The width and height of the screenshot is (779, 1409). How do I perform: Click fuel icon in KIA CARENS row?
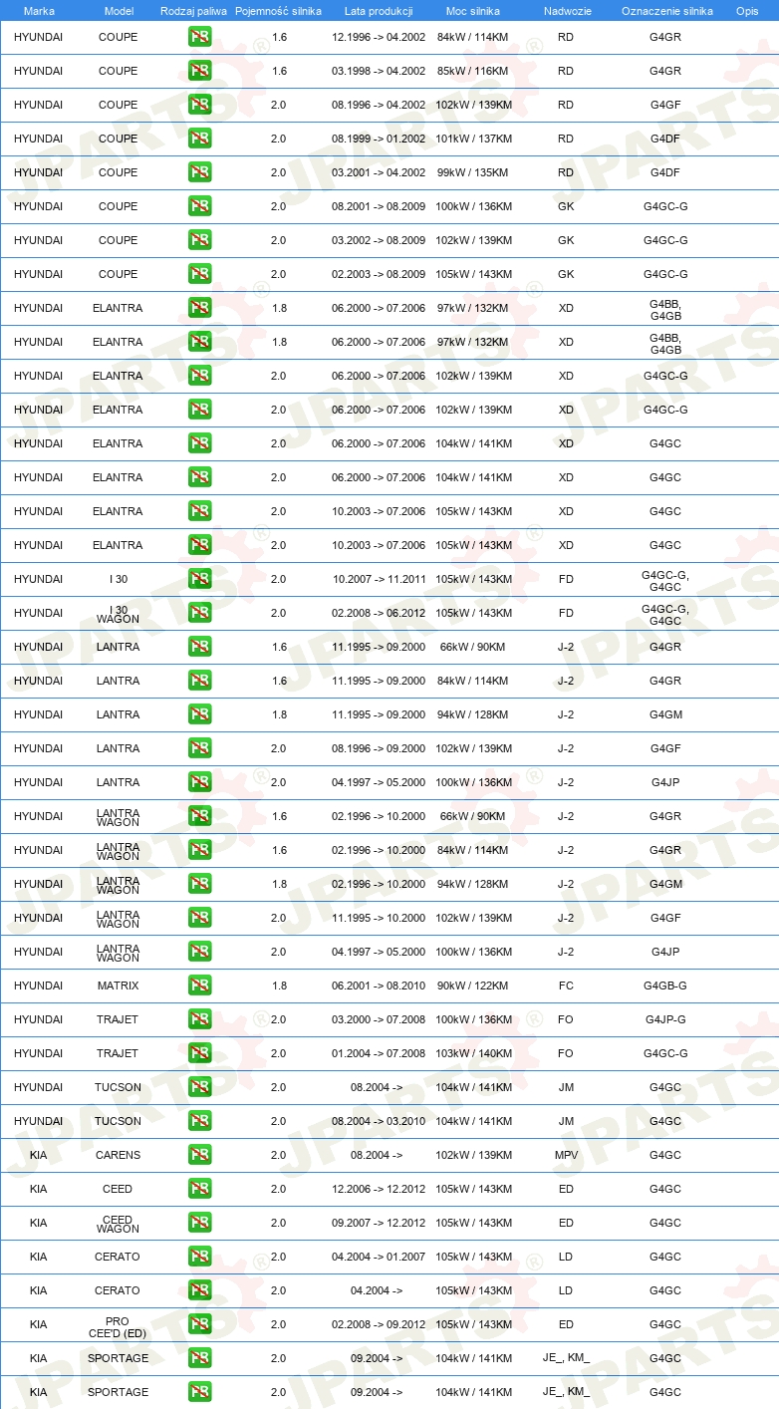click(x=200, y=1155)
